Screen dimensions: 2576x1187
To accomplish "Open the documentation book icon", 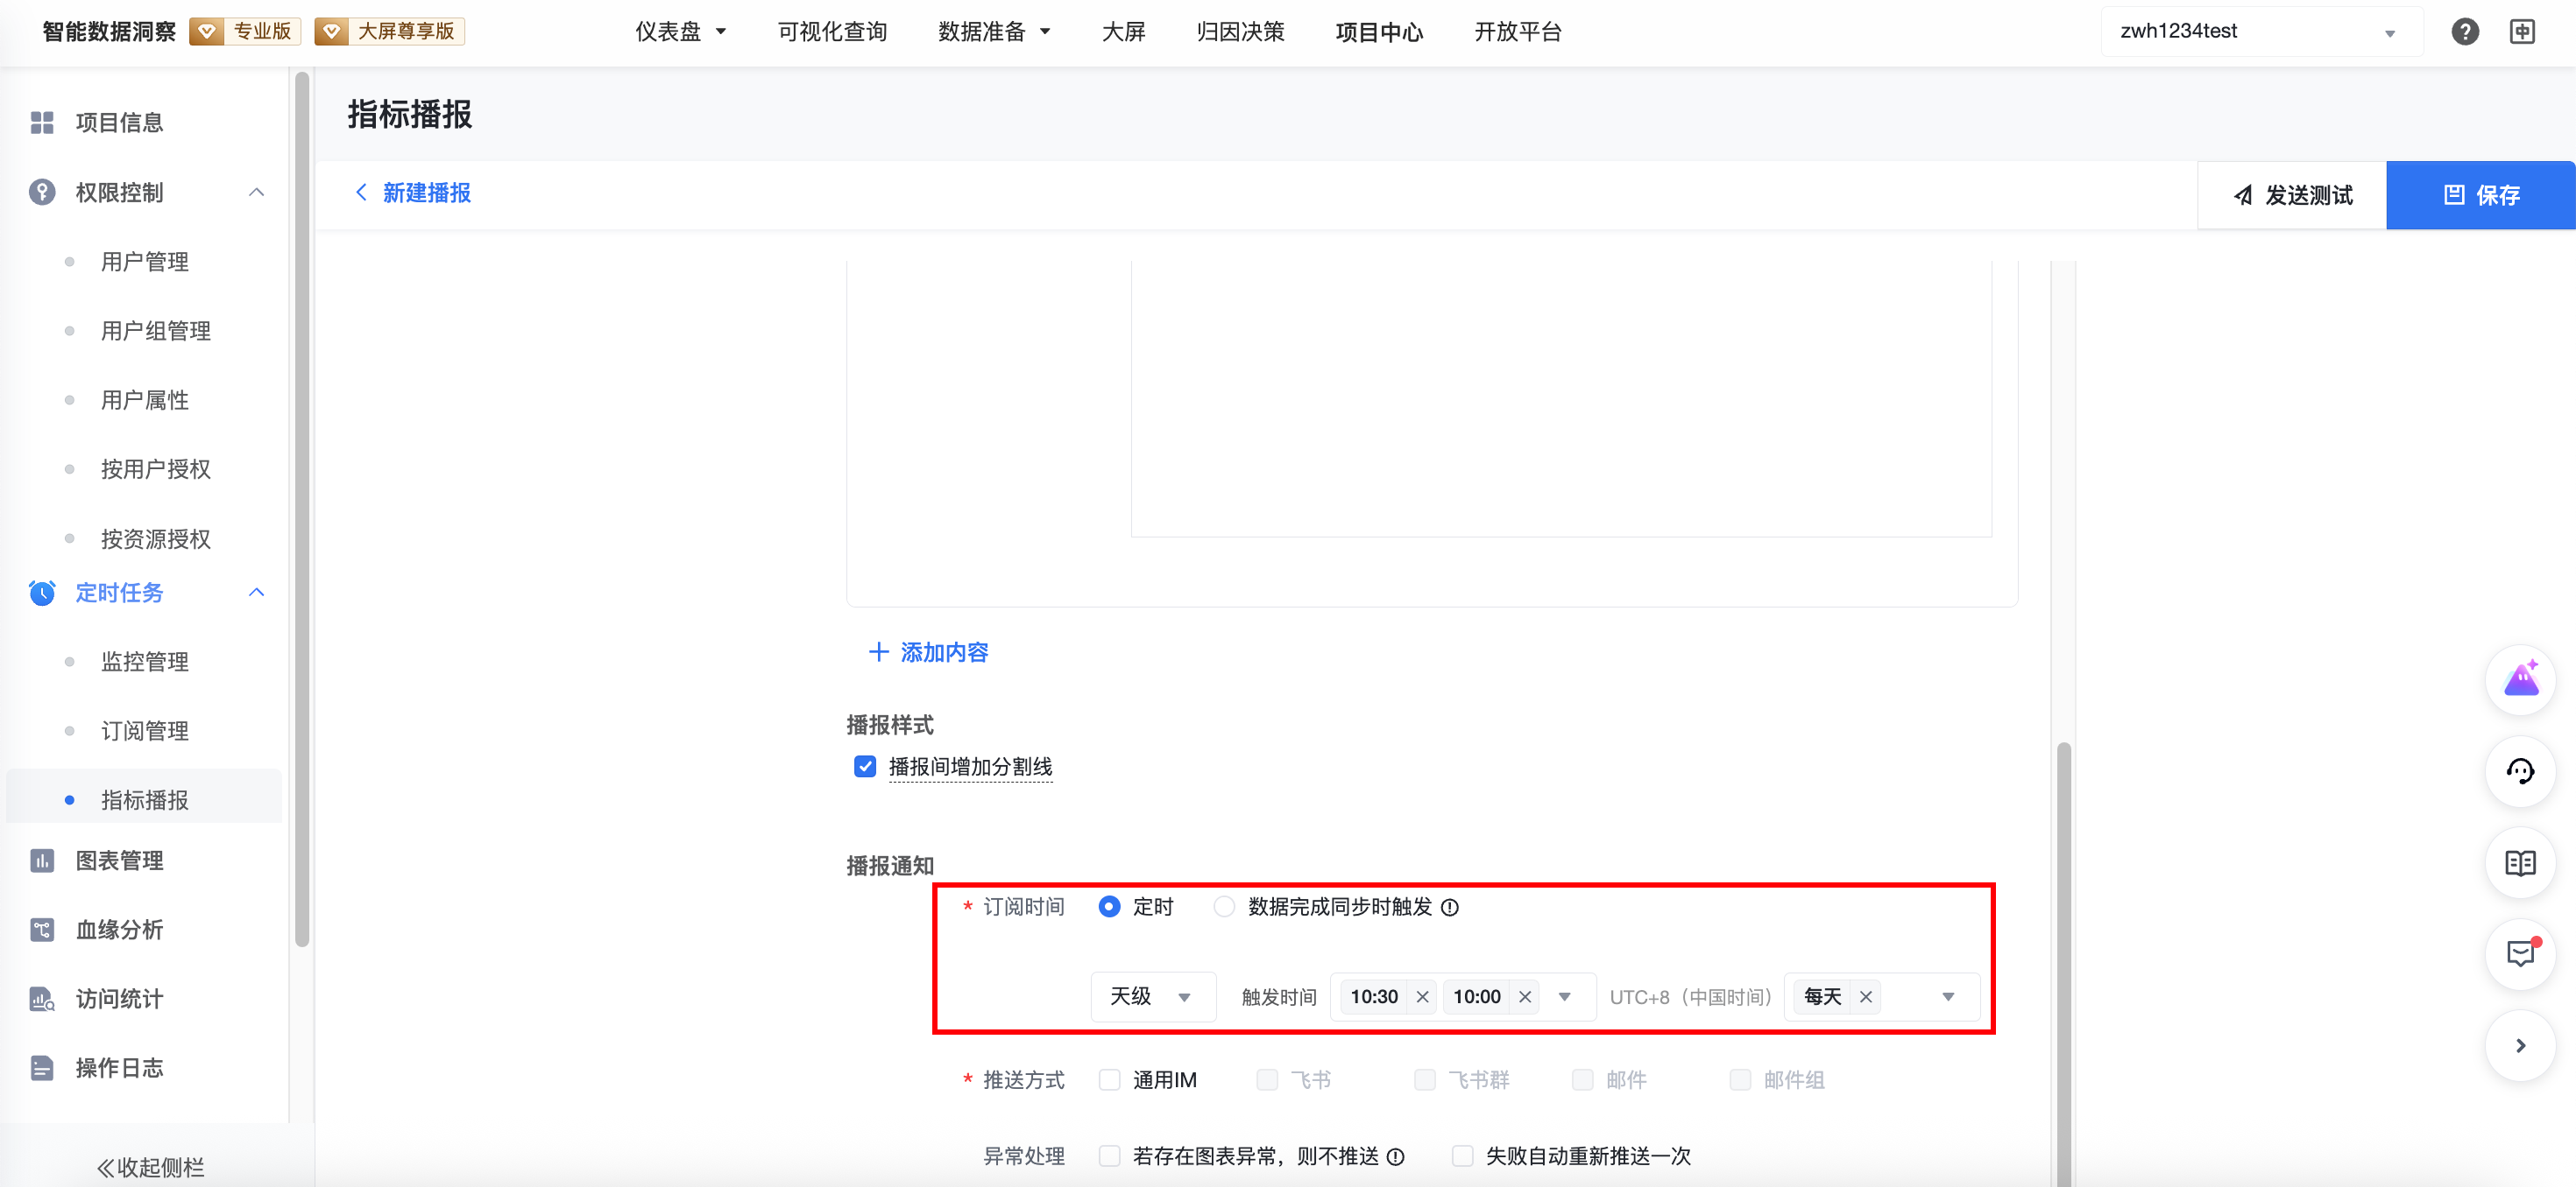I will tap(2520, 862).
